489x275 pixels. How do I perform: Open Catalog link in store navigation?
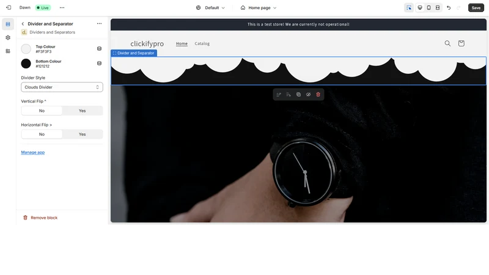pos(202,43)
